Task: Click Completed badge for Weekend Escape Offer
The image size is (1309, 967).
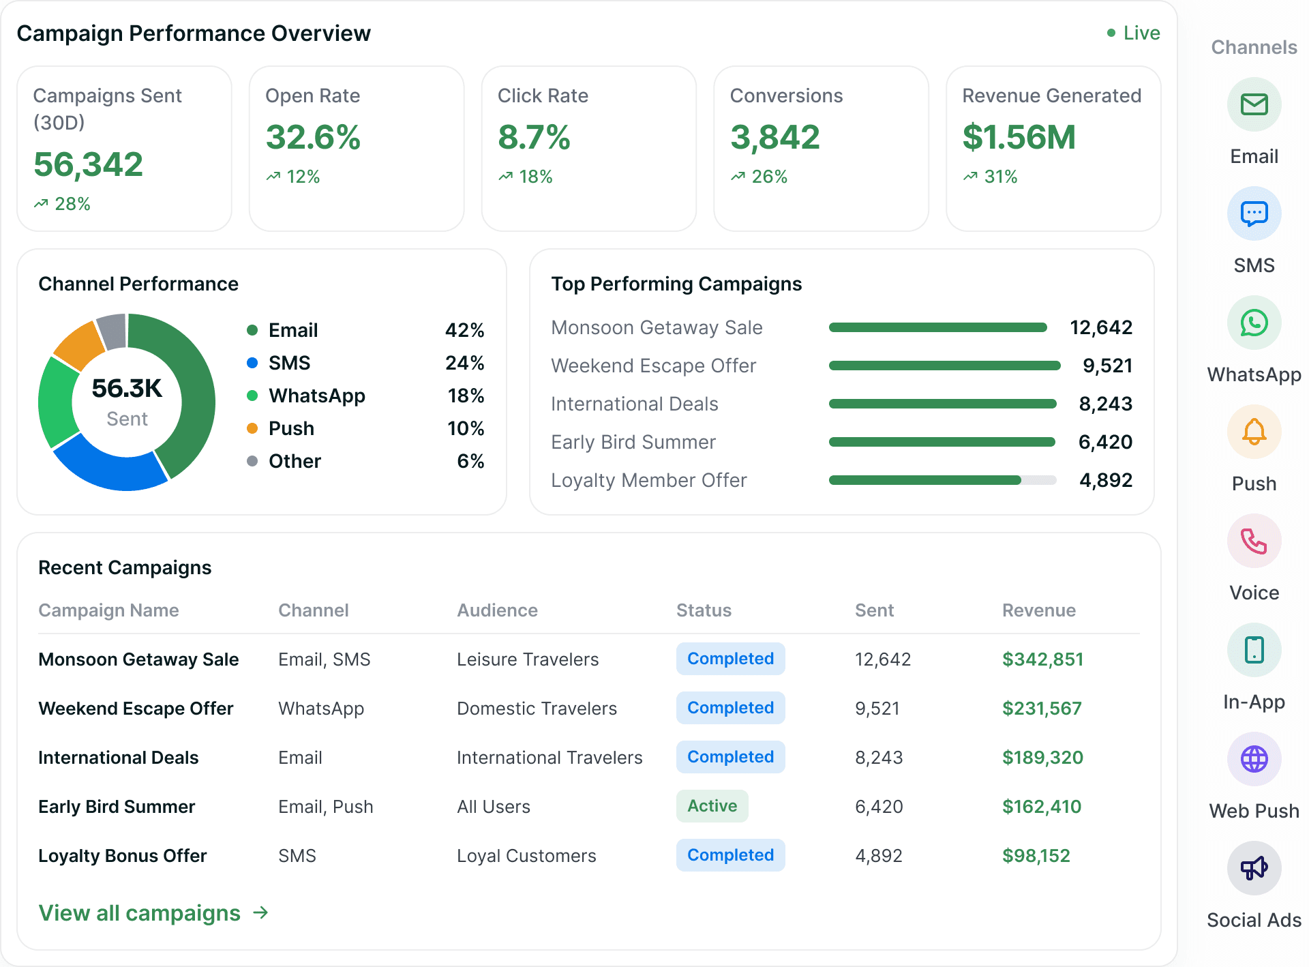Action: click(730, 708)
